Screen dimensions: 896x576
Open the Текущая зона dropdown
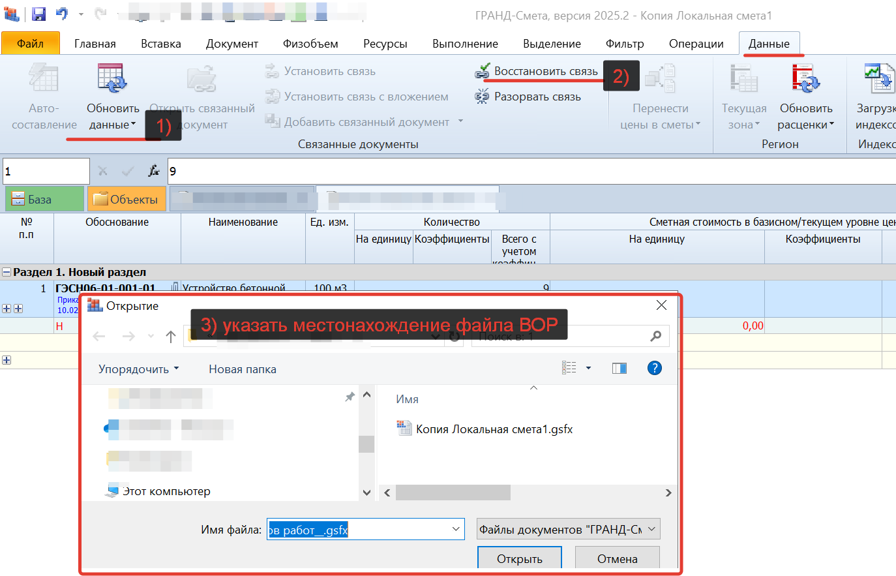[758, 123]
